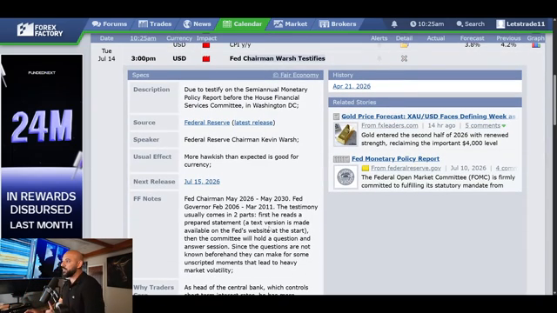Click the Forums speech bubble icon
The height and width of the screenshot is (313, 557).
pos(97,23)
